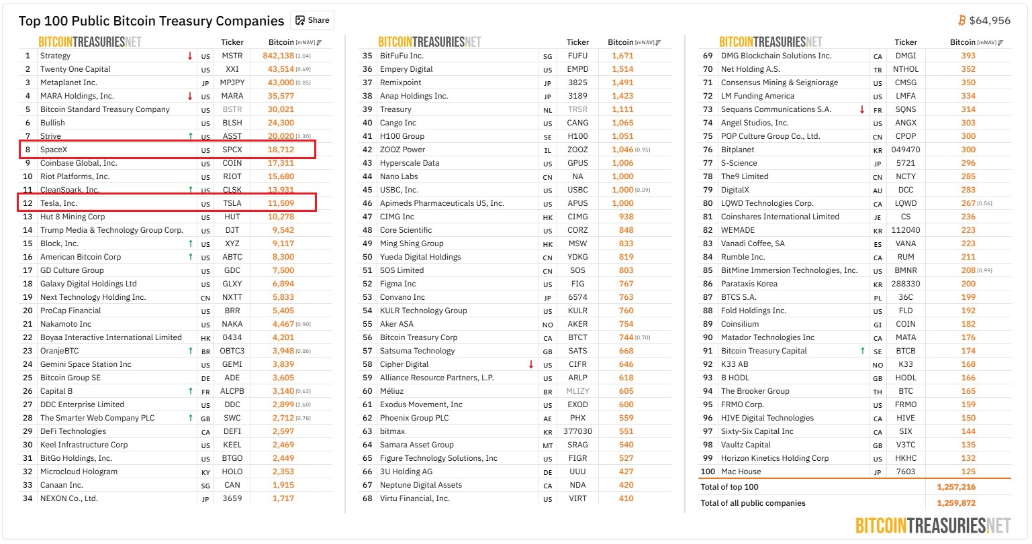Image resolution: width=1032 pixels, height=544 pixels.
Task: Open the Mac House link
Action: (741, 472)
